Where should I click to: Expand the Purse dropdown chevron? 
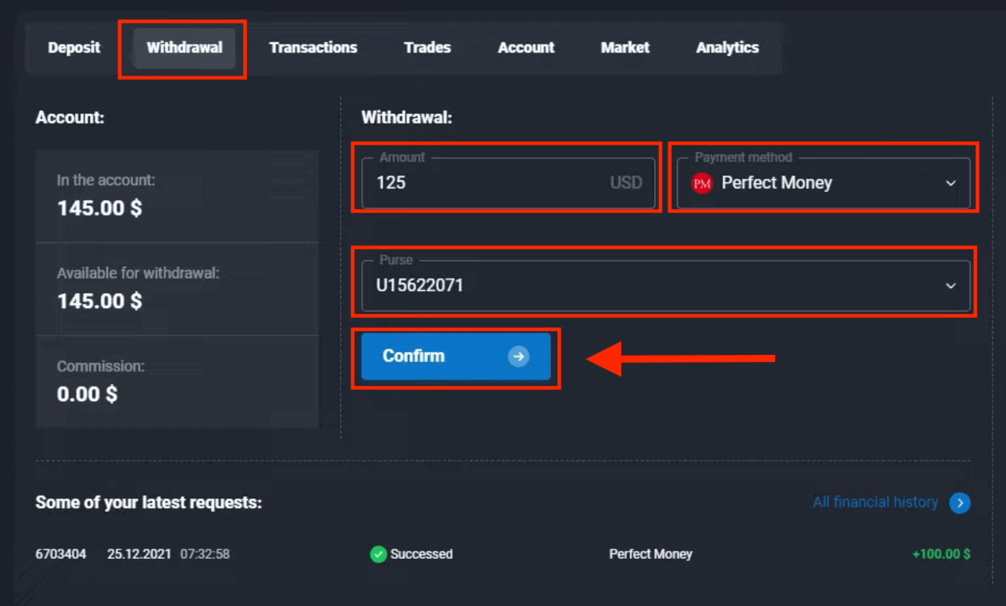coord(950,286)
